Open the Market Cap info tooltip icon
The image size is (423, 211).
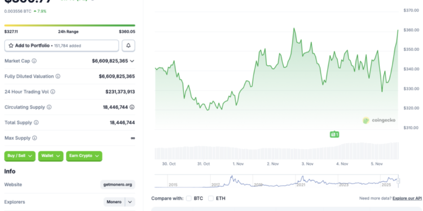tap(34, 61)
